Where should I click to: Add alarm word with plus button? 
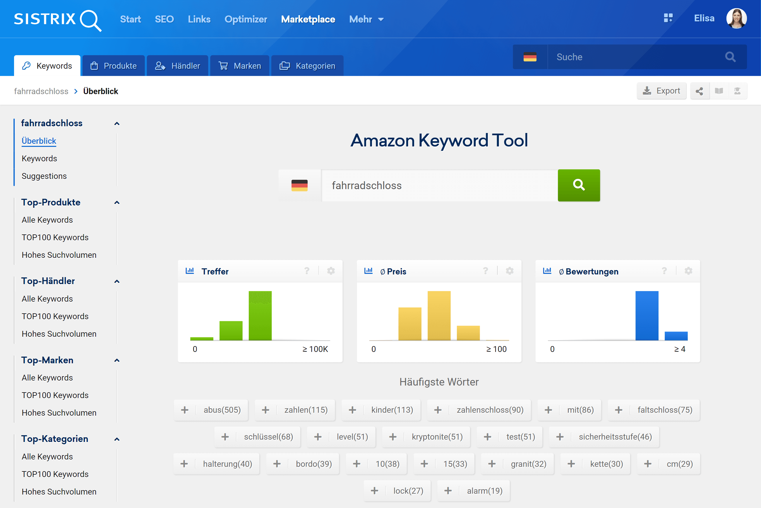click(448, 491)
